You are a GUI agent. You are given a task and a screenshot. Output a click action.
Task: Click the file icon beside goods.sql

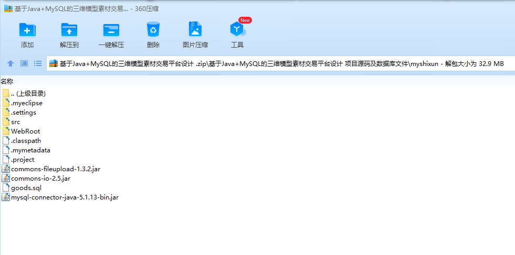(6, 188)
